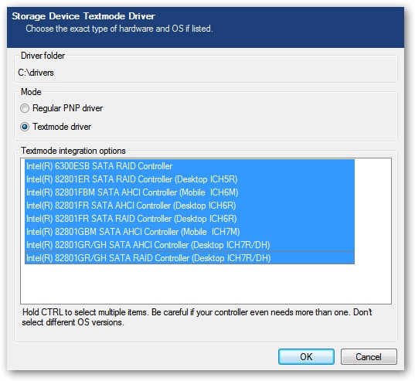The width and height of the screenshot is (415, 381).
Task: Select 82801ER SATA RAID Controller (Desktop ICH5R)
Action: [x=189, y=179]
